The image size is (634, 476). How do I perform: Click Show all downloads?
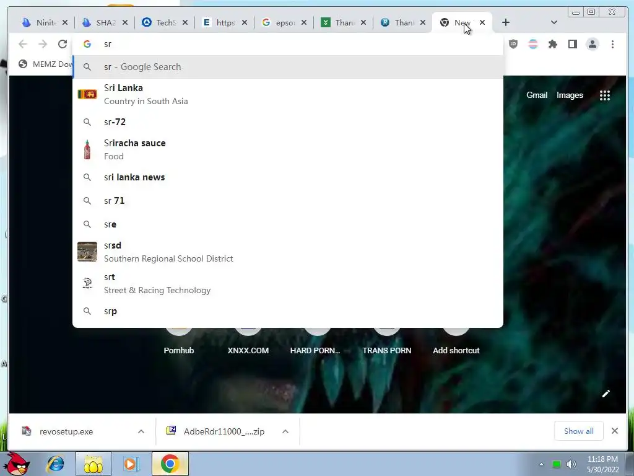coord(579,431)
